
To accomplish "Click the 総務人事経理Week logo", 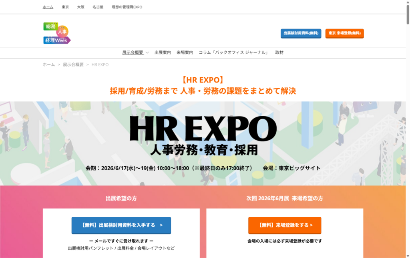I will tap(57, 33).
